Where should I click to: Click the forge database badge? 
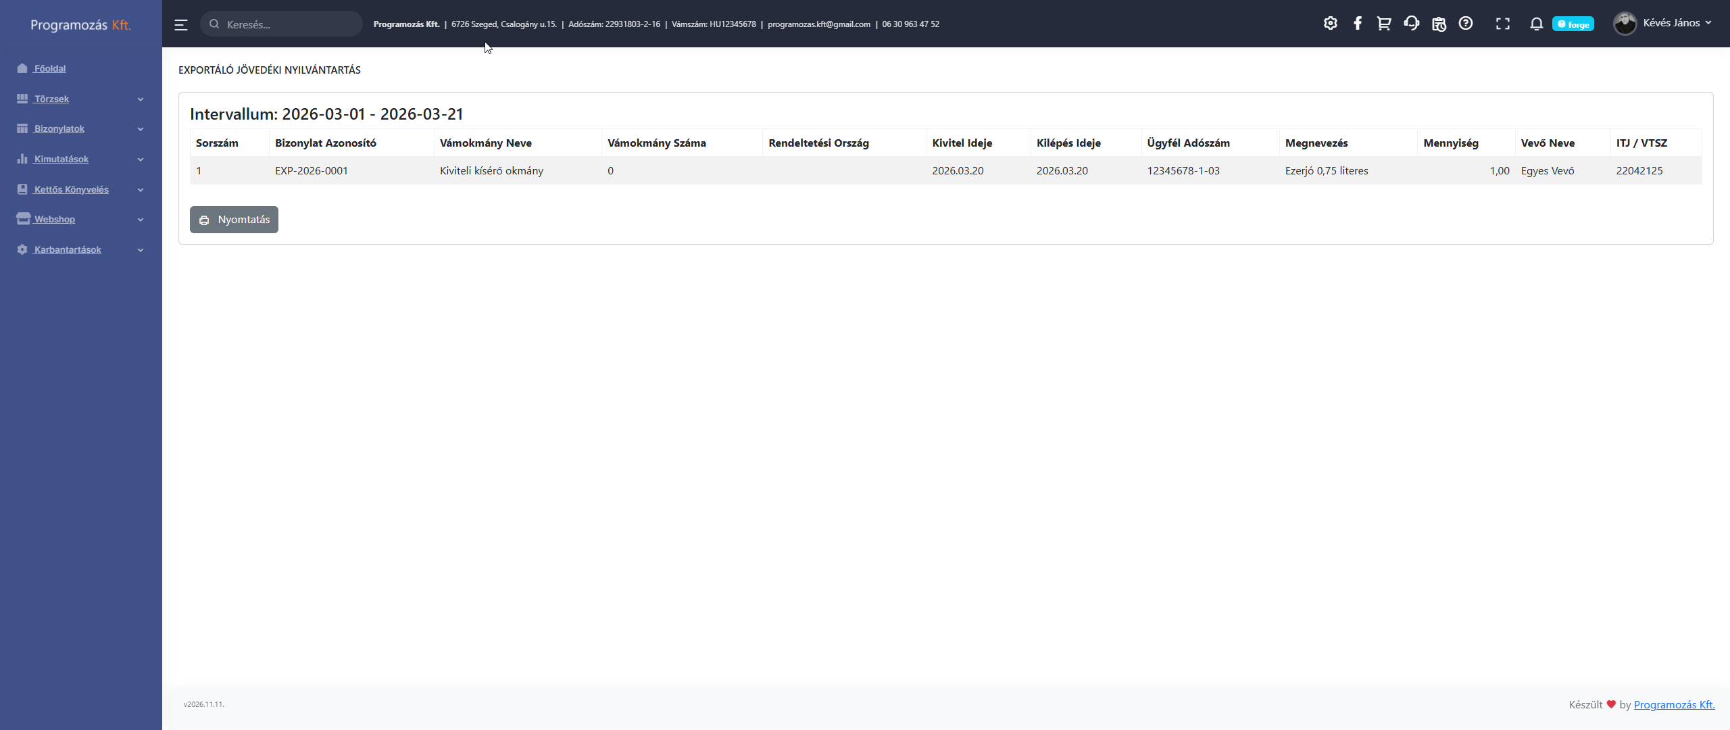[1573, 24]
